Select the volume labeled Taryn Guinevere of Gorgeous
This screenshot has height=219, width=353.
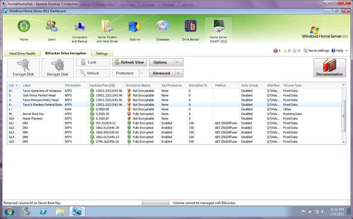pos(42,91)
